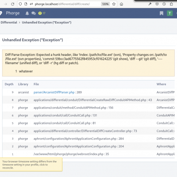The width and height of the screenshot is (177, 177).
Task: Go forward with the browser arrow
Action: click(x=6, y=4)
